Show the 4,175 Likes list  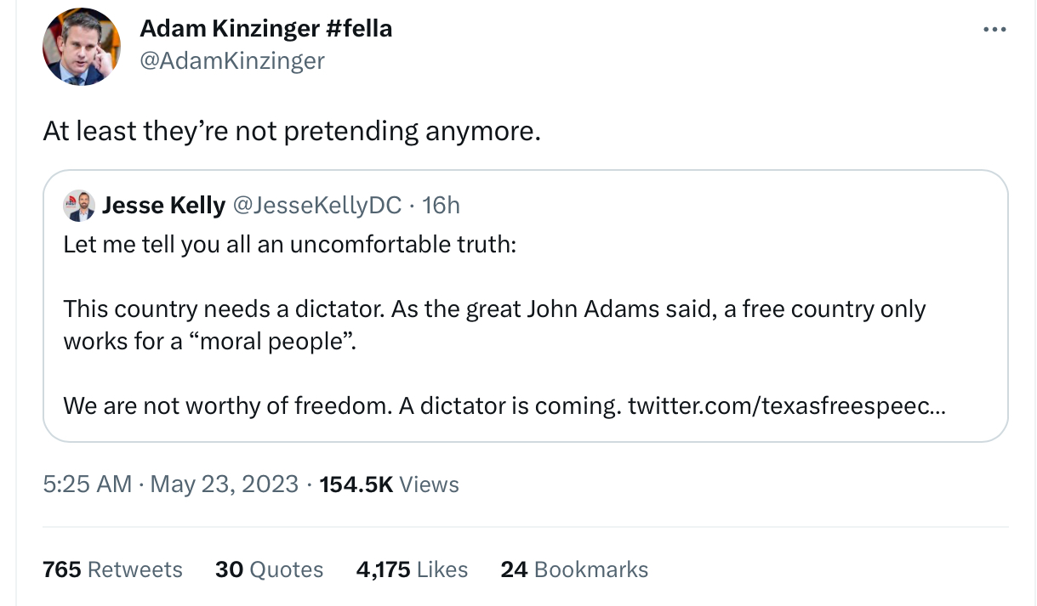[x=412, y=569]
